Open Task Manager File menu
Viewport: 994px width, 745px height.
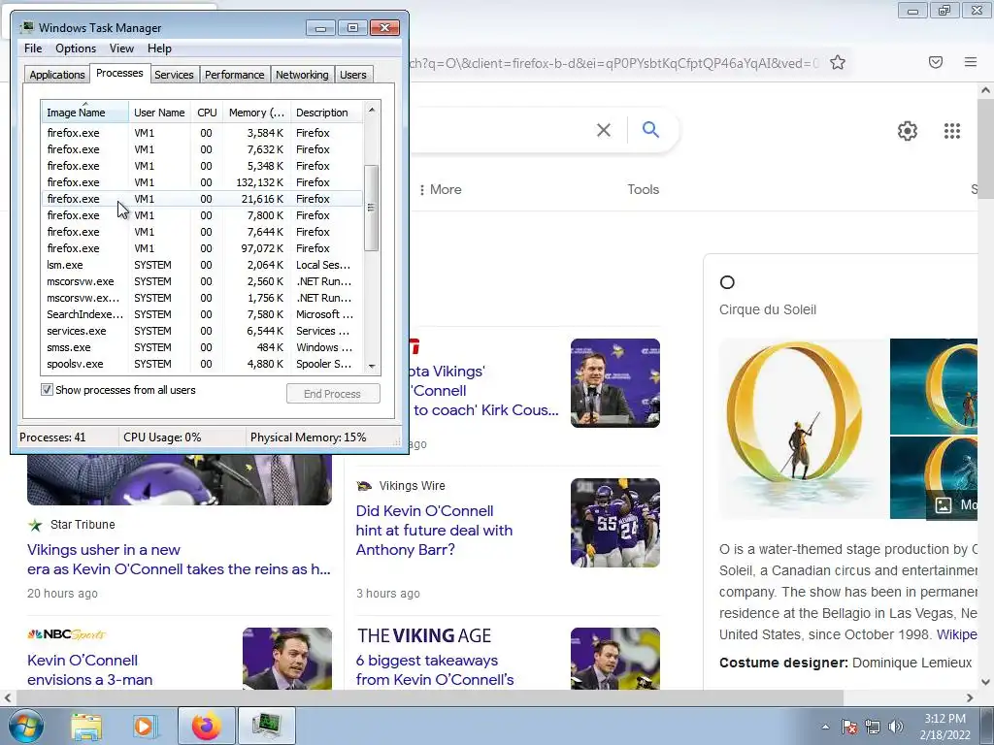(x=33, y=49)
